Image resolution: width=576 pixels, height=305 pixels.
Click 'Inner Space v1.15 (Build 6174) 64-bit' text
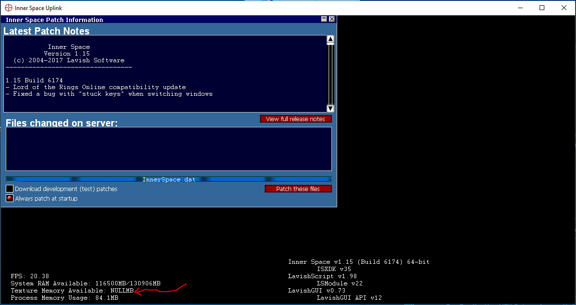pyautogui.click(x=359, y=262)
